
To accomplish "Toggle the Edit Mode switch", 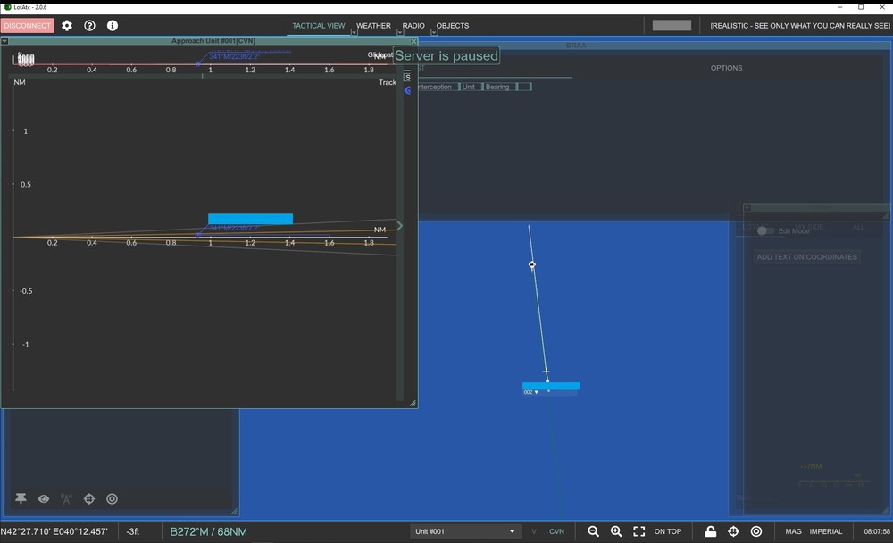I will click(765, 230).
